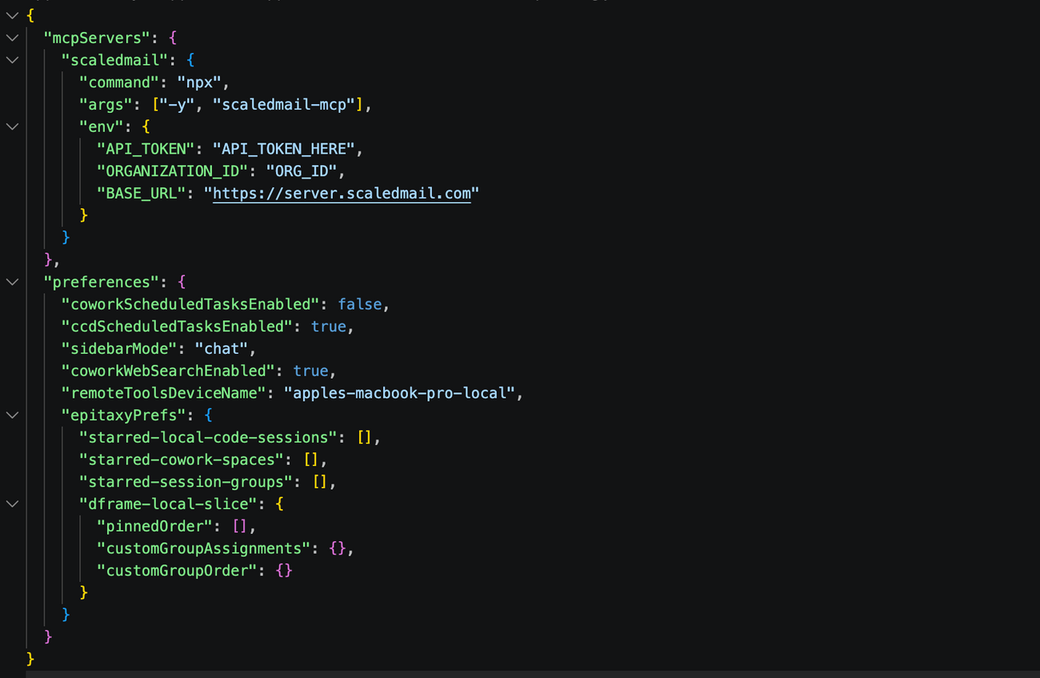Click the "API_TOKEN" key
This screenshot has width=1040, height=678.
(x=146, y=149)
